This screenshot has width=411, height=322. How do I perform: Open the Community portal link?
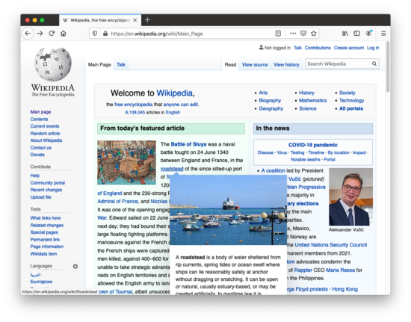[x=47, y=182]
